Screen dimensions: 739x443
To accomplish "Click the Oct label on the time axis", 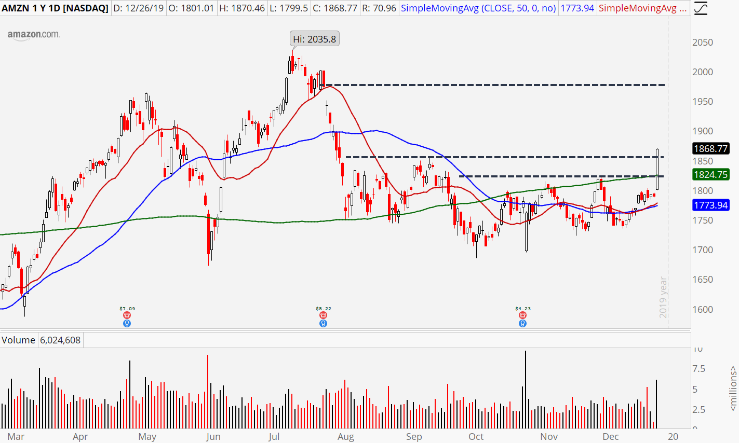I will (476, 437).
